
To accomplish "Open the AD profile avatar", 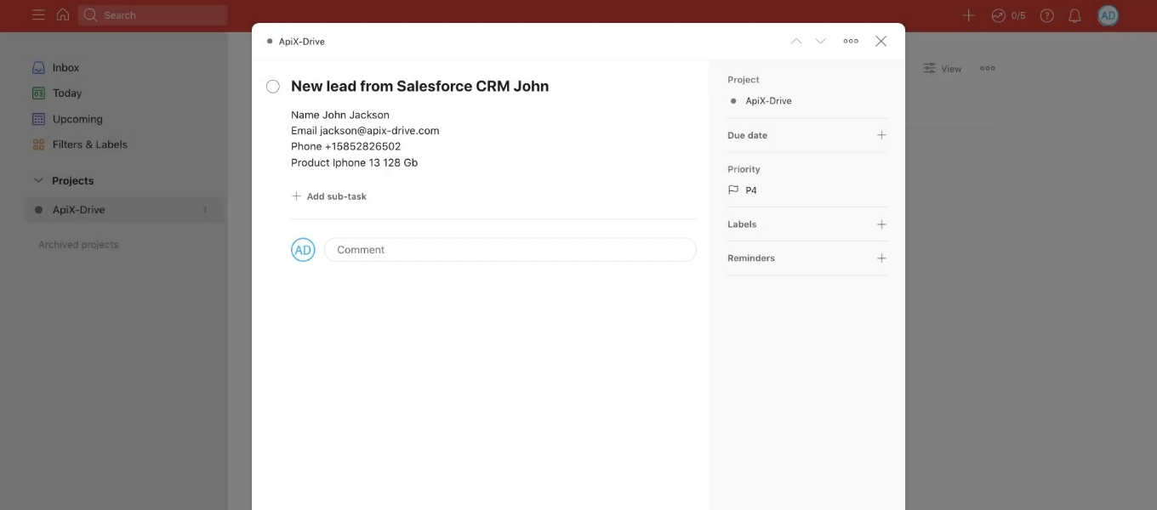I will click(x=1107, y=14).
